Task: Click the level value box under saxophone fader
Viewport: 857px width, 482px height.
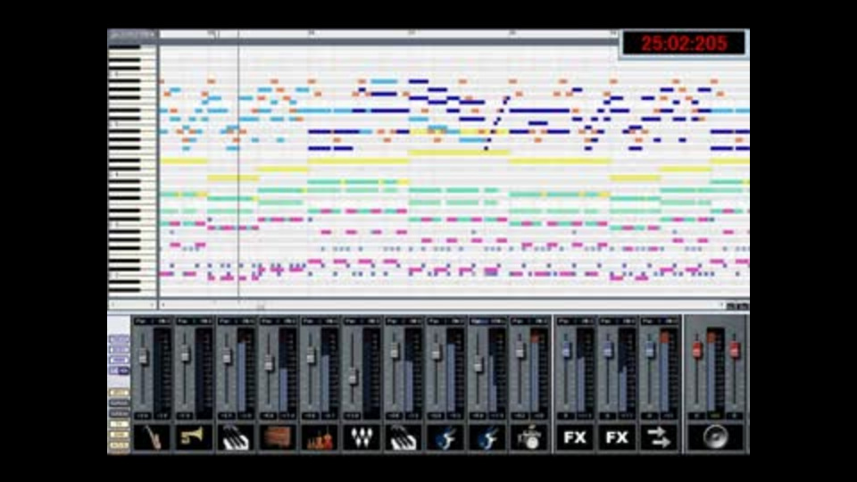Action: [x=143, y=417]
